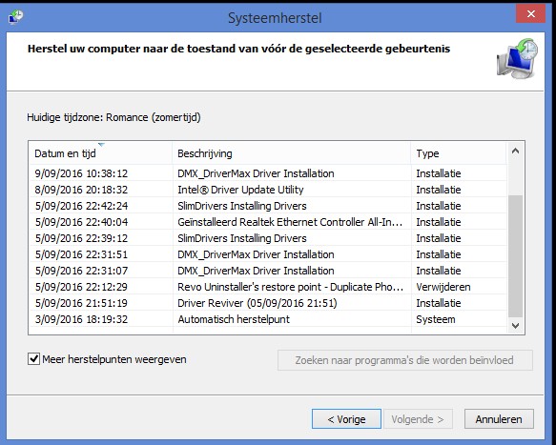The width and height of the screenshot is (556, 445).
Task: Cancel with the Annuleren button
Action: pyautogui.click(x=499, y=419)
